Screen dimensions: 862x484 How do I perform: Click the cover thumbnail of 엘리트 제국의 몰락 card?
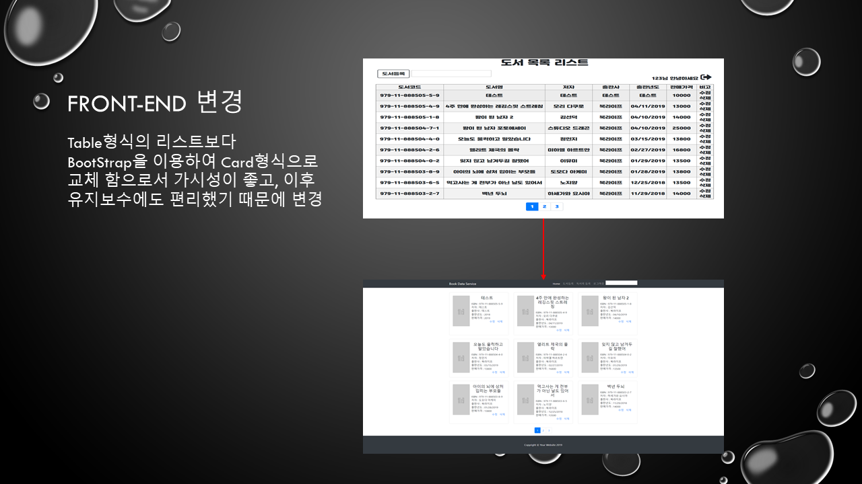[525, 358]
